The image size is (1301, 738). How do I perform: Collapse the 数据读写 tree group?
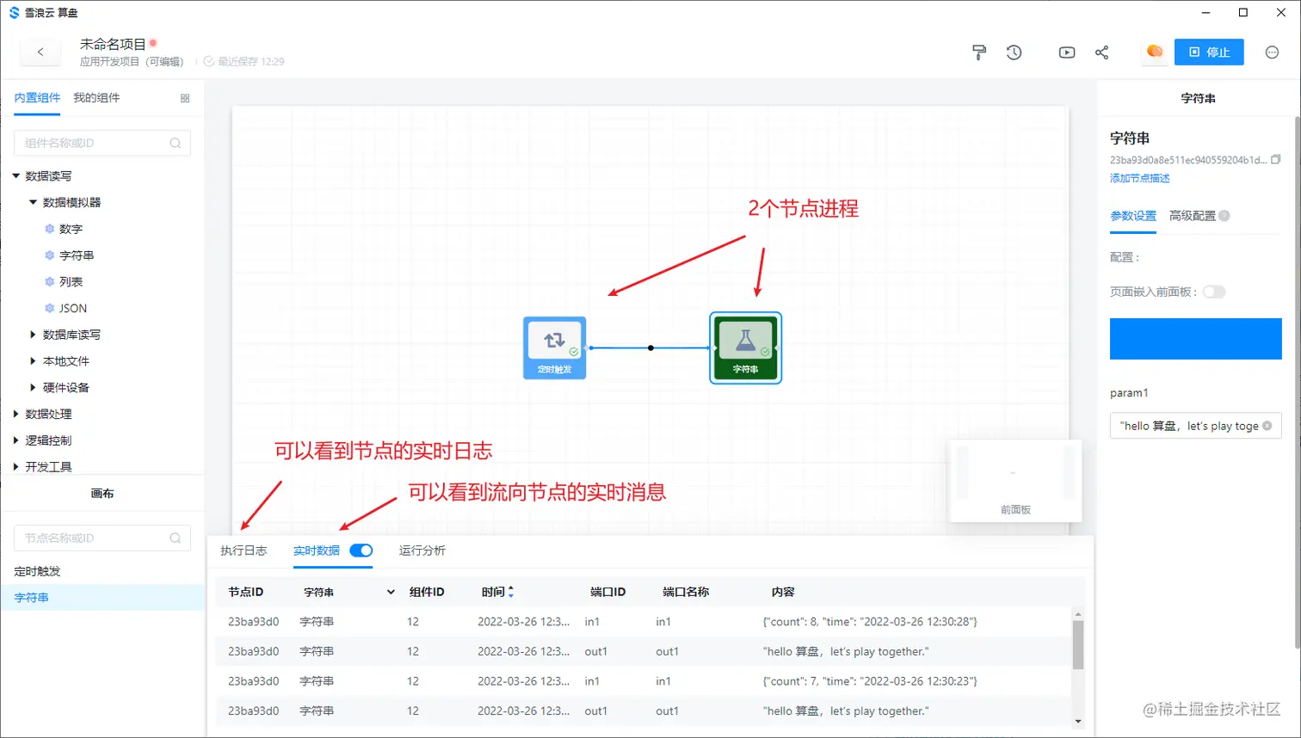click(x=15, y=176)
